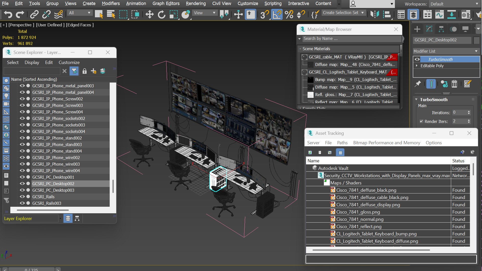Click the Unlink Selection icon
The height and width of the screenshot is (271, 482).
[46, 14]
